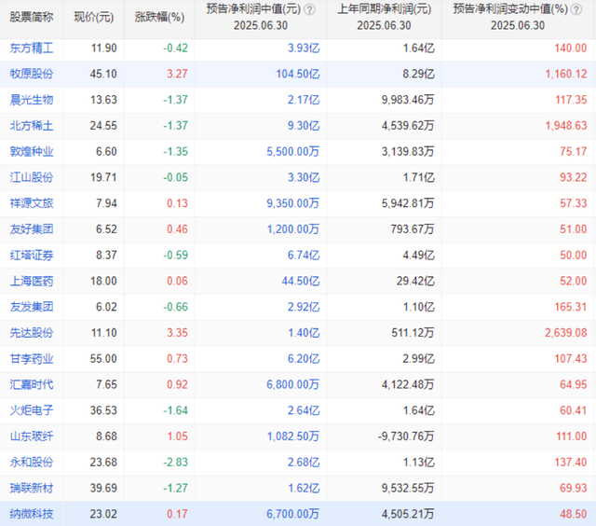Click forecast profit value 2.17亿
The height and width of the screenshot is (526, 596).
(304, 100)
